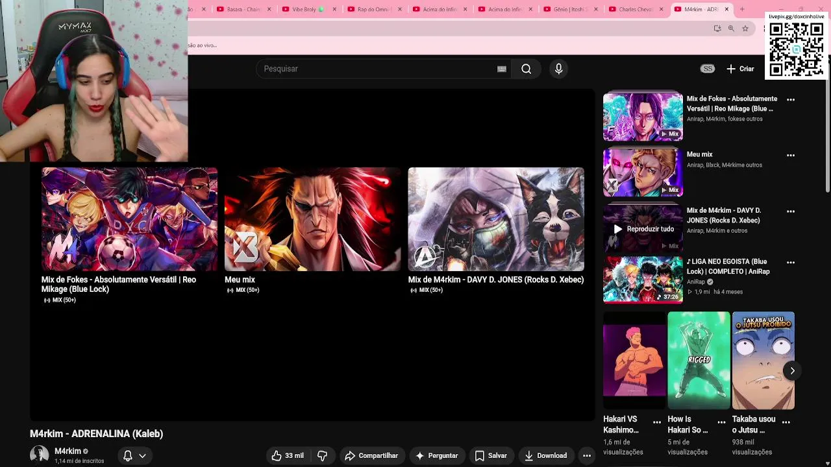This screenshot has width=831, height=467.
Task: Open How Is Hakari So short thumbnail
Action: click(699, 361)
